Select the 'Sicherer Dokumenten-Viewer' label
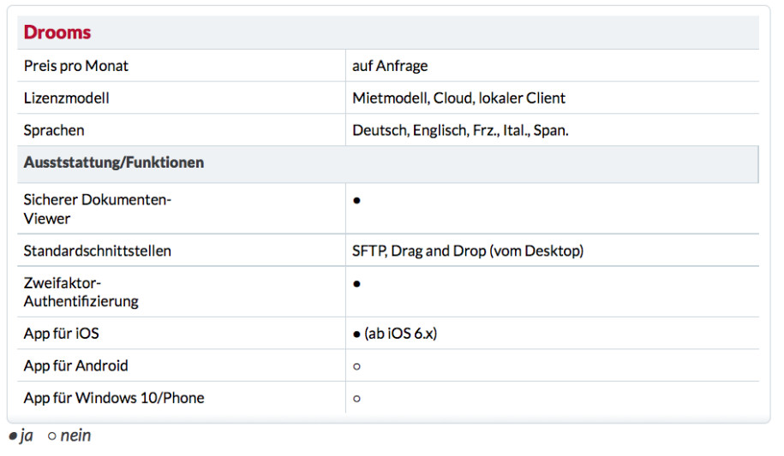This screenshot has width=784, height=456. pyautogui.click(x=97, y=209)
